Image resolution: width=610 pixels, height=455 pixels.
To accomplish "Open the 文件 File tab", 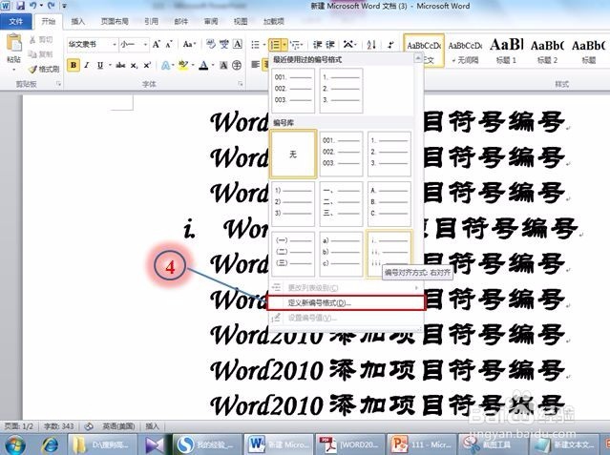I will coord(15,21).
